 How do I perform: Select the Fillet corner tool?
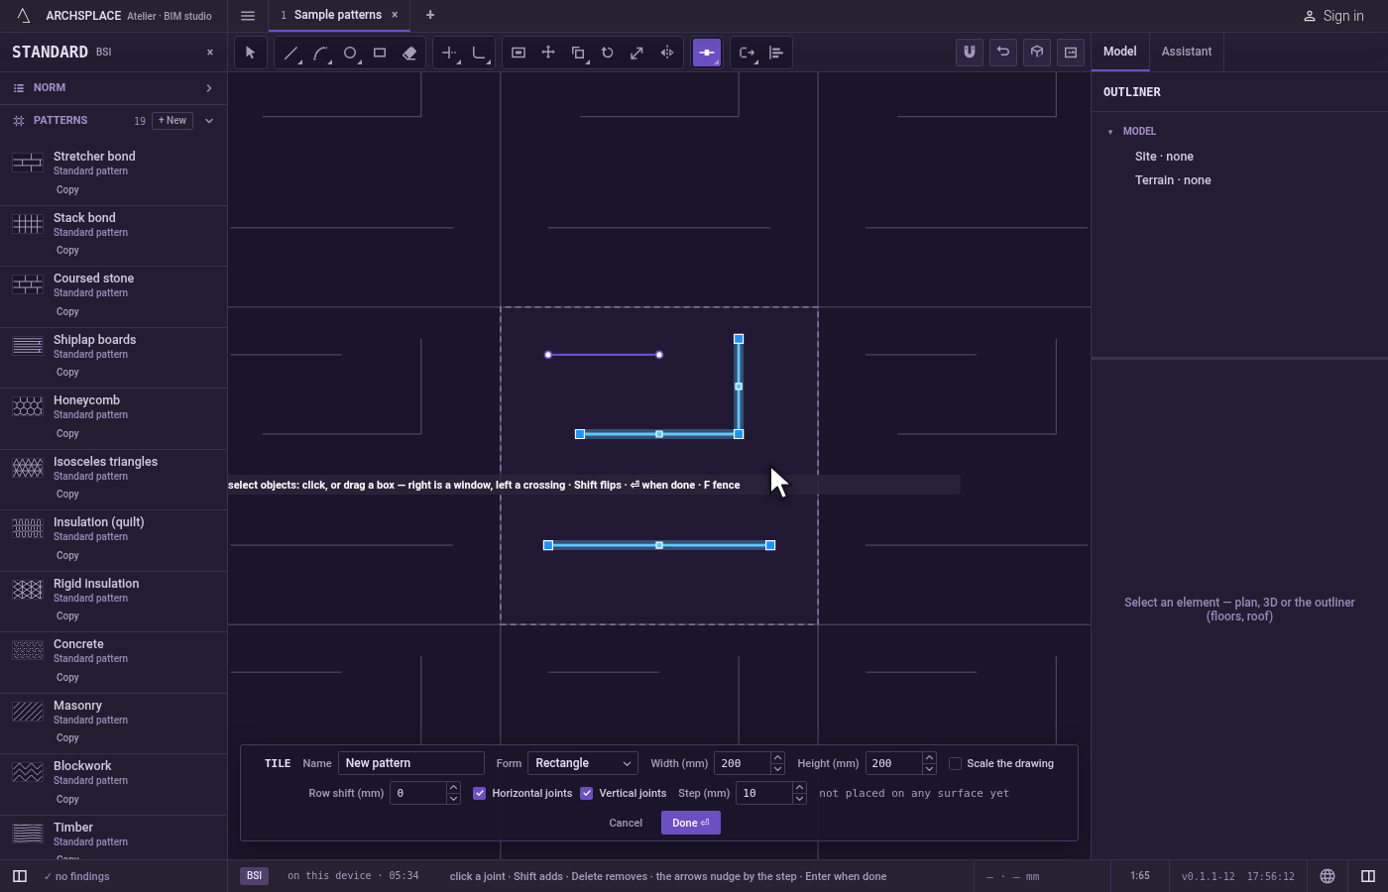[480, 53]
